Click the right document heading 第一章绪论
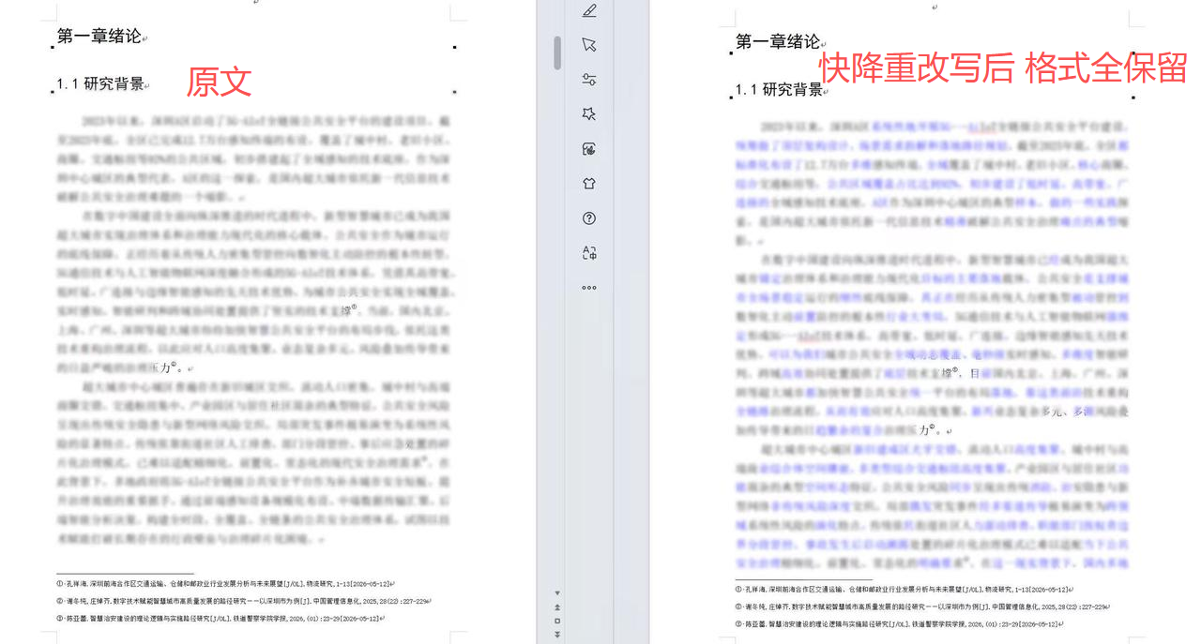The image size is (1201, 644). [778, 41]
